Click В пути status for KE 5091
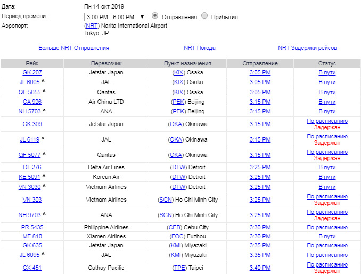Viewport: 361px width, 274px height. 327,177
